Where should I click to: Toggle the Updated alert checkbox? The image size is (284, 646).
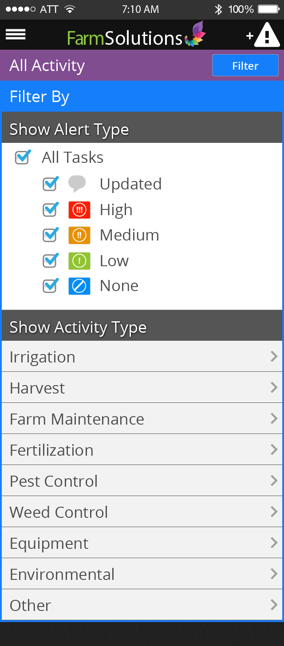50,184
